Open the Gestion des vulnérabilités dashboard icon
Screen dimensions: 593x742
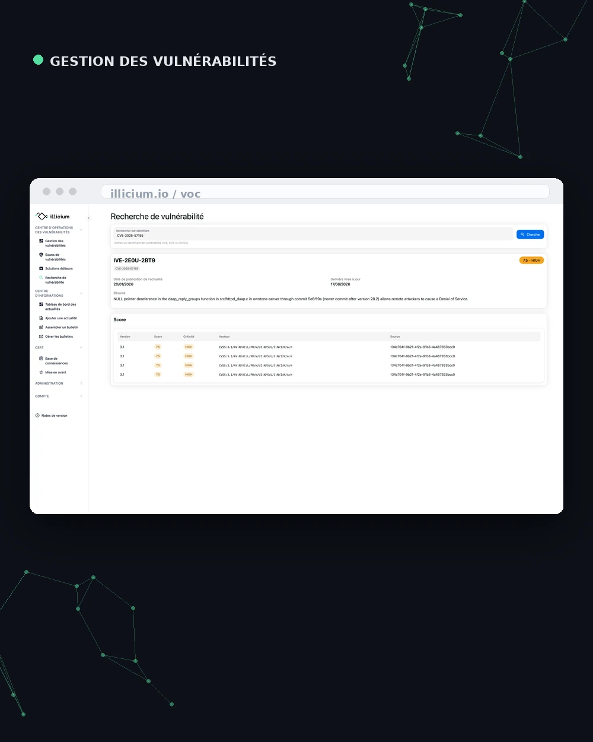coord(41,241)
